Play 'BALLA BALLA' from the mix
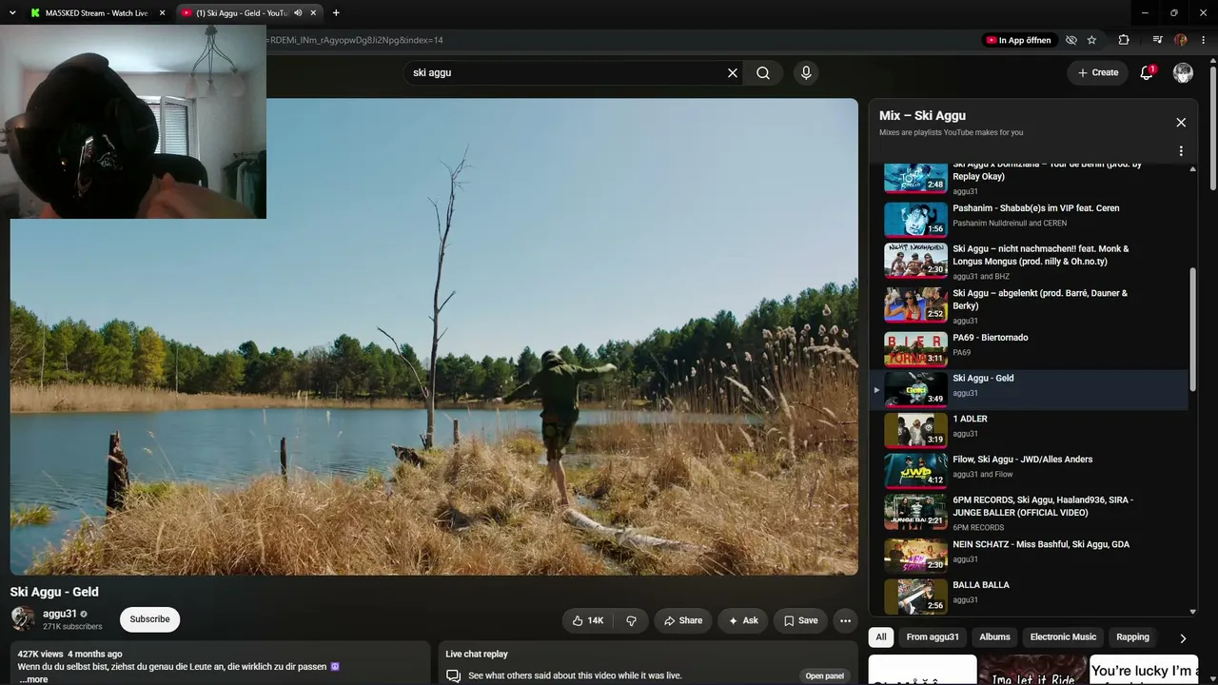This screenshot has width=1218, height=685. [x=1029, y=596]
